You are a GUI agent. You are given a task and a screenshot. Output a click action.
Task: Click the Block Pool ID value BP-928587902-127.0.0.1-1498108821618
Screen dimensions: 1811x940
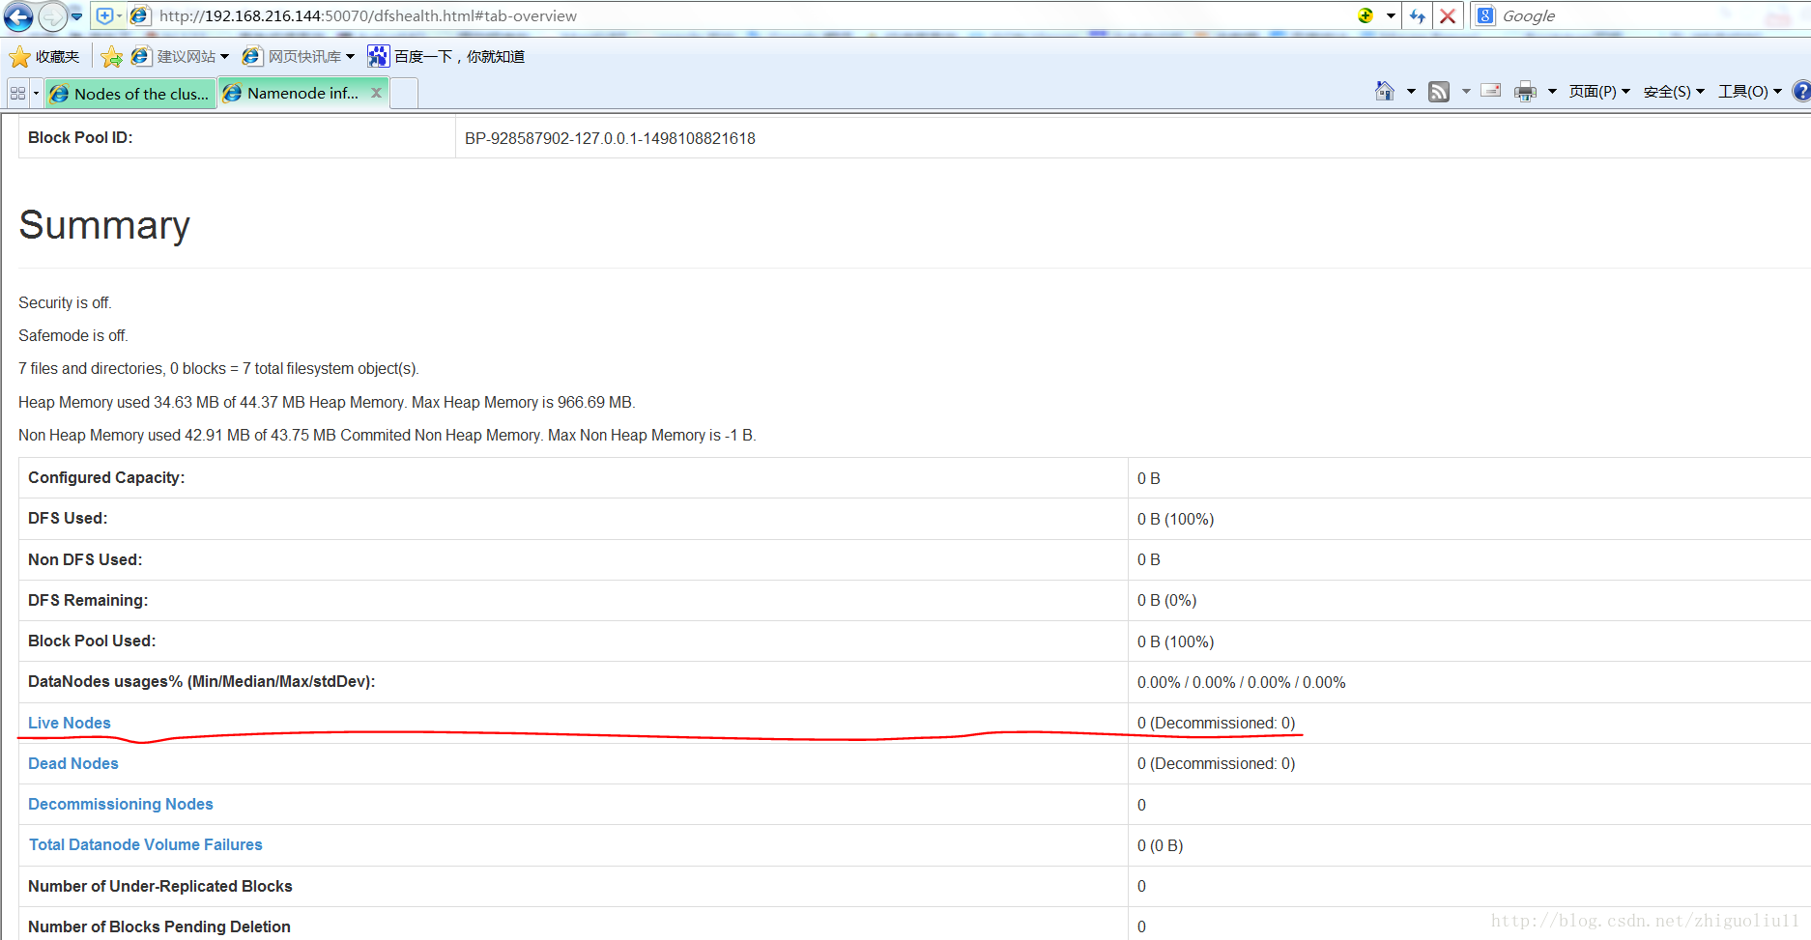point(610,138)
